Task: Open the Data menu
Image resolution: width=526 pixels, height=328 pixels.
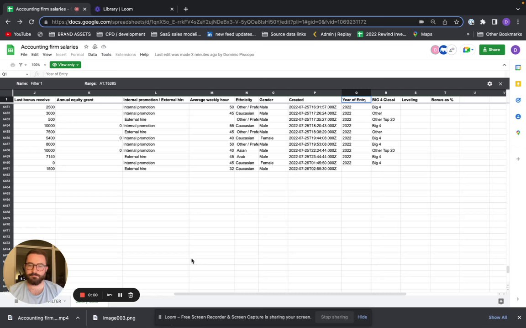Action: pyautogui.click(x=92, y=55)
